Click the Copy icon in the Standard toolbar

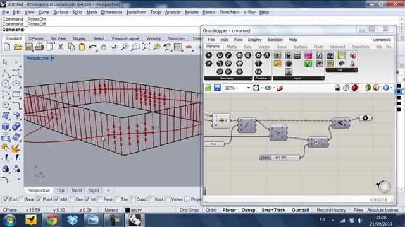click(x=72, y=47)
